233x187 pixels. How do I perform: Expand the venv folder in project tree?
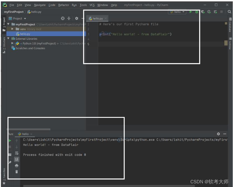[13, 29]
